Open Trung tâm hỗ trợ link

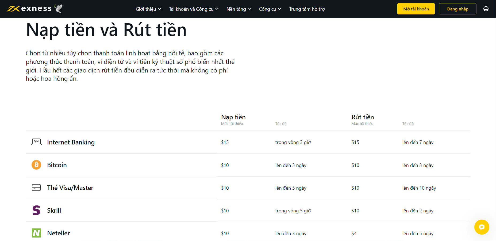pyautogui.click(x=307, y=9)
